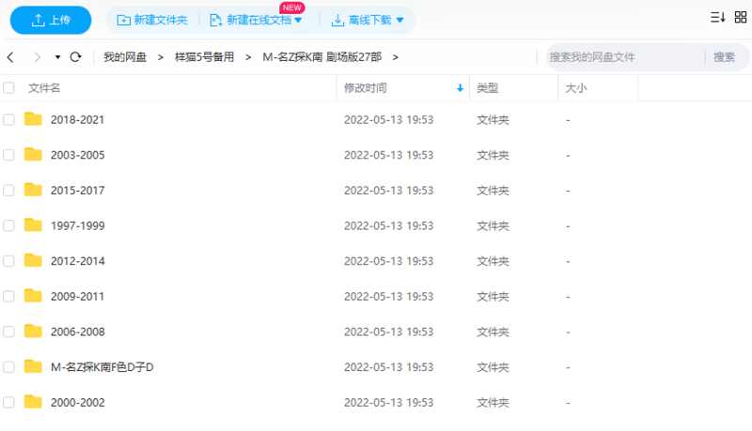Open the 离线下载 dropdown menu
This screenshot has width=752, height=431.
click(399, 20)
